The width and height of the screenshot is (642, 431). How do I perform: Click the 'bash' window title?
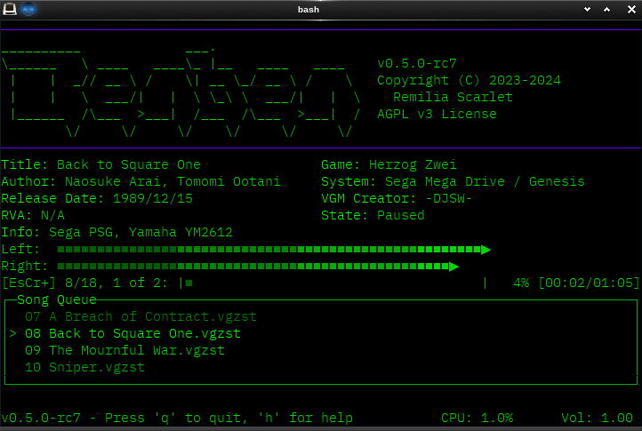pos(309,10)
